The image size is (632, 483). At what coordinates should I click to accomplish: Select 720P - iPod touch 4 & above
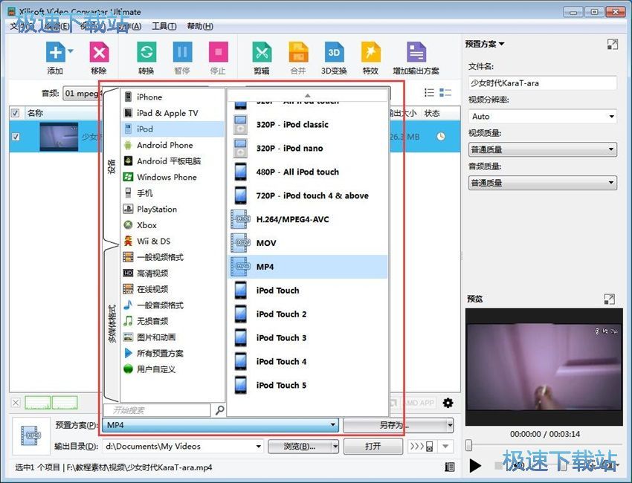(x=308, y=195)
